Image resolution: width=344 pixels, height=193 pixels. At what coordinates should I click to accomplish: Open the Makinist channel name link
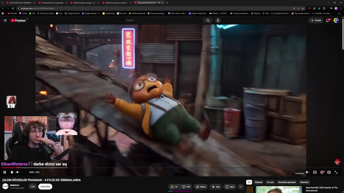coord(15,185)
